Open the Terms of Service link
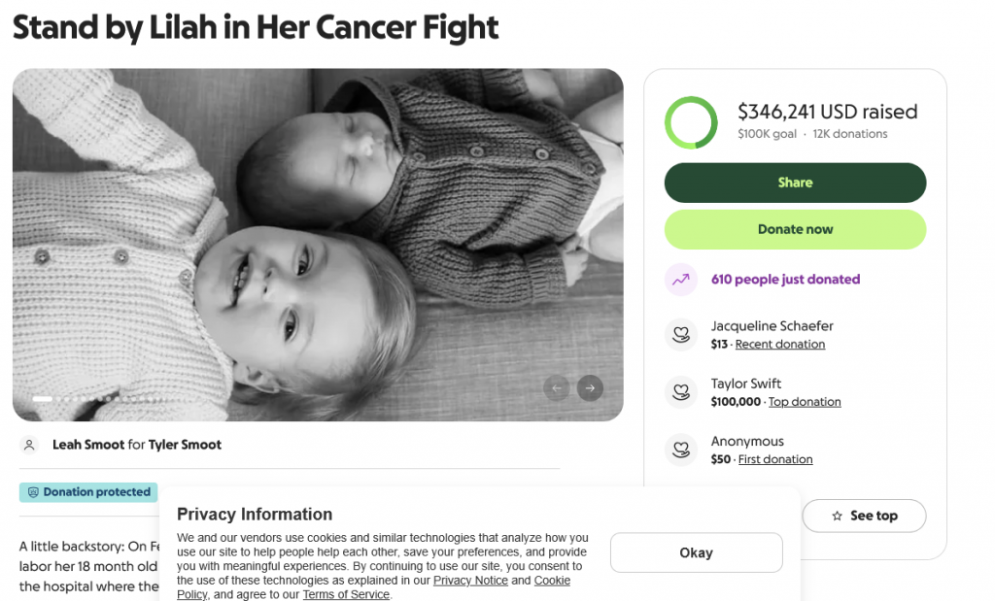This screenshot has height=601, width=995. click(346, 594)
